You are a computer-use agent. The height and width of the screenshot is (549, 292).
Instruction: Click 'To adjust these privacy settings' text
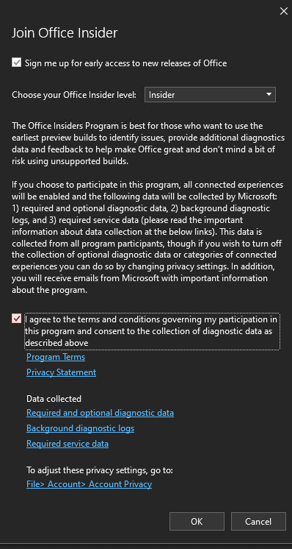click(x=100, y=470)
